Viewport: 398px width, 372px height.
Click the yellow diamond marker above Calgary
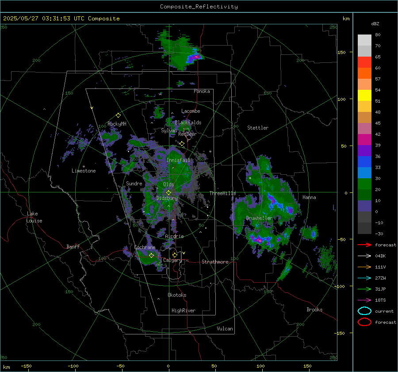click(175, 255)
